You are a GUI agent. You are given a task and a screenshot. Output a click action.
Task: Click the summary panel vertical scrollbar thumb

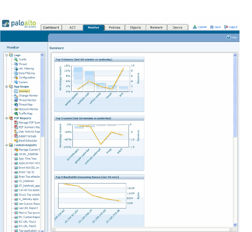(x=235, y=97)
